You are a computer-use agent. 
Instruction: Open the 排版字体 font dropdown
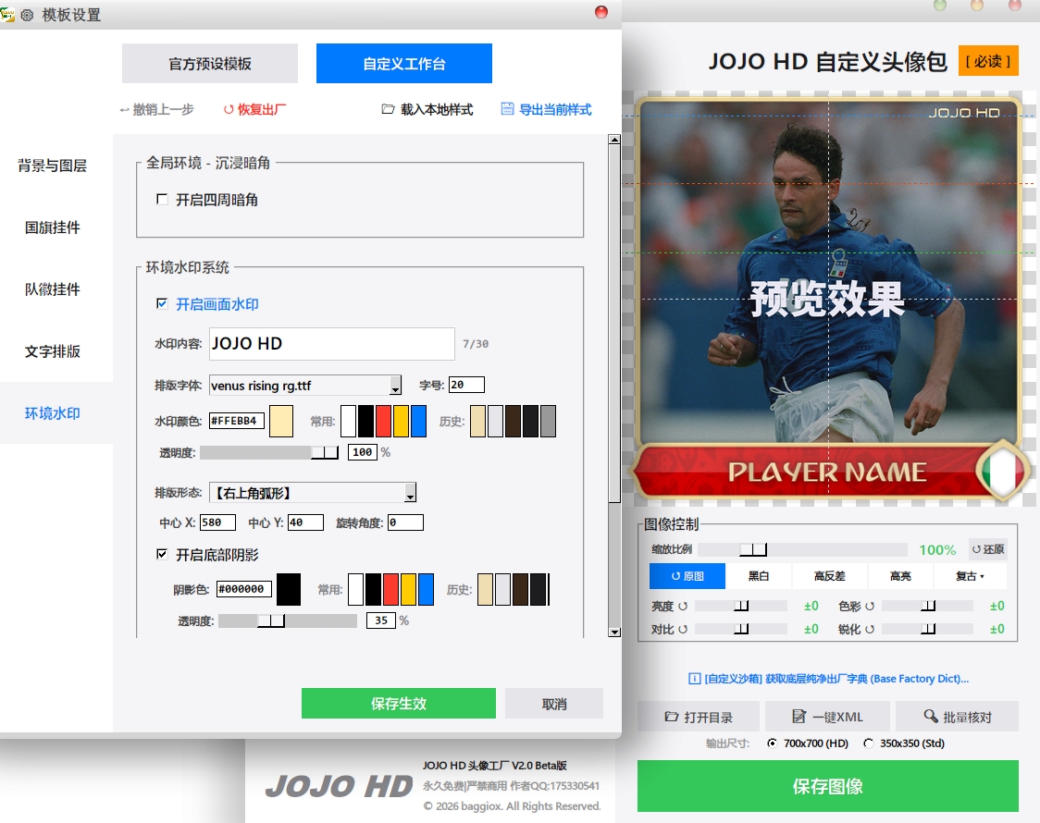tap(396, 386)
